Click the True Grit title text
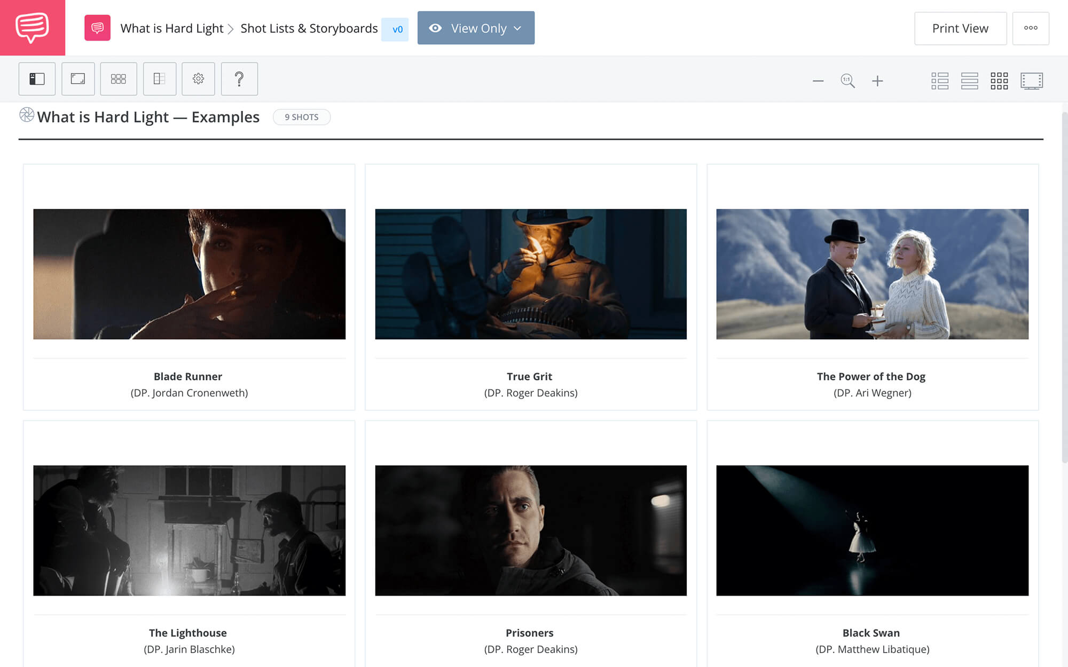This screenshot has height=667, width=1068. 530,376
